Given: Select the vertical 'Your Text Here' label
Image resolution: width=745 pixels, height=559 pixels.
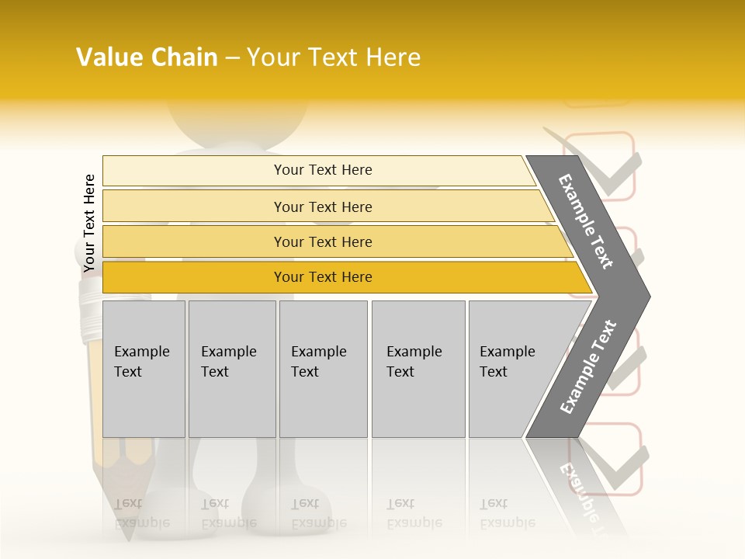Looking at the screenshot, I should [88, 223].
